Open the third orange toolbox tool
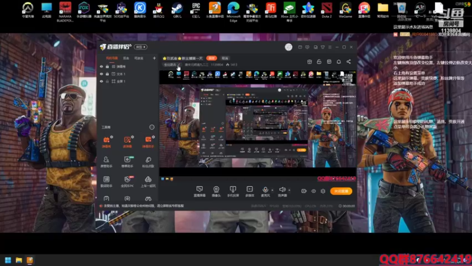This screenshot has height=266, width=472. (x=148, y=142)
